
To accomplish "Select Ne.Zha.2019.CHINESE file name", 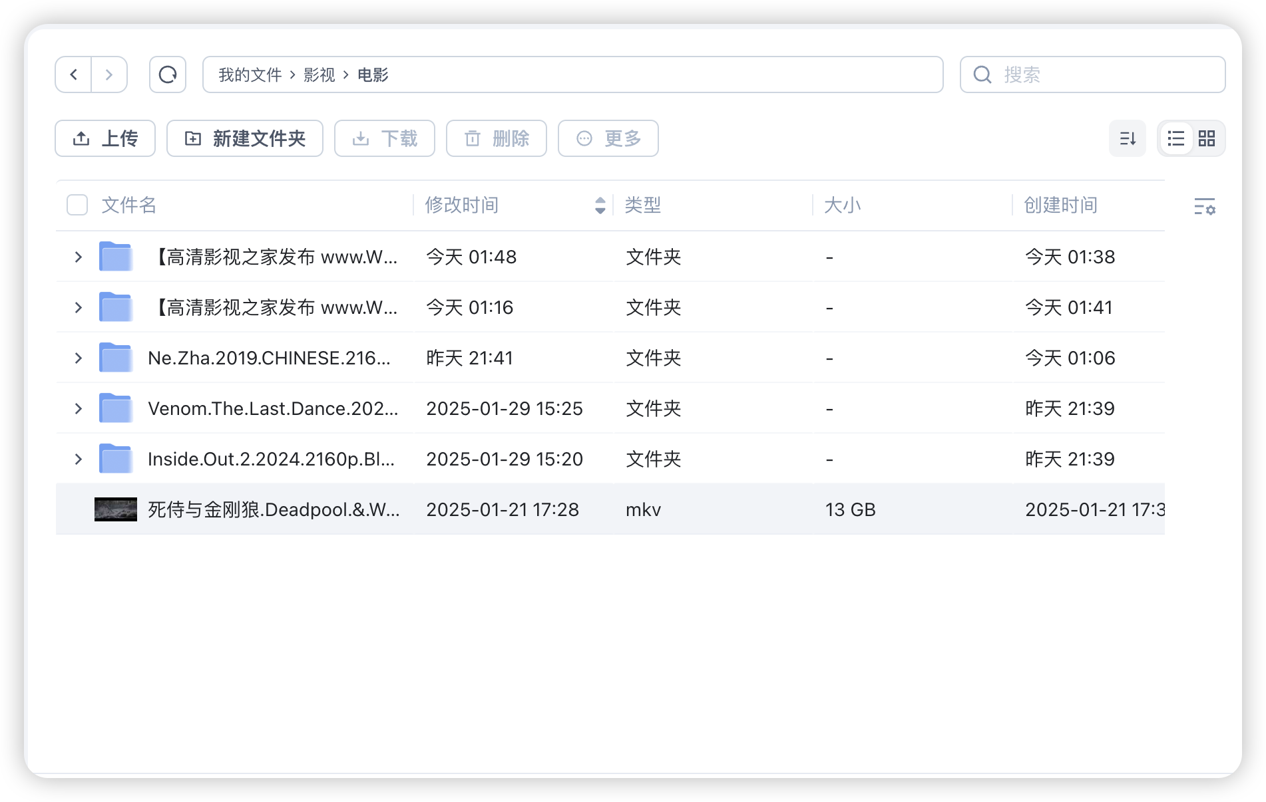I will 269,358.
